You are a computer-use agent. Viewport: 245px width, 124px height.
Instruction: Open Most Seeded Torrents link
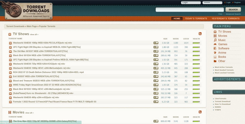tap(224, 70)
